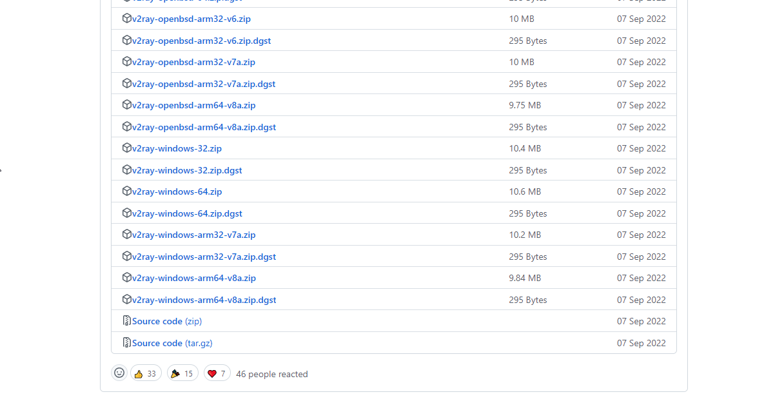This screenshot has width=784, height=401.
Task: Click the zip file icon beside Source code (zip)
Action: (127, 321)
